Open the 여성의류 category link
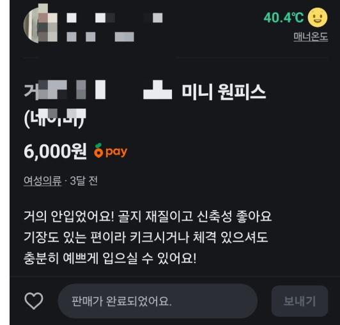The width and height of the screenshot is (340, 325). click(42, 181)
